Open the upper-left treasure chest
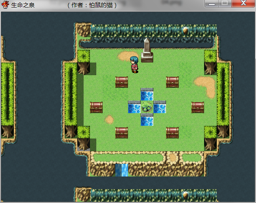256x203 pixels. tap(122, 82)
